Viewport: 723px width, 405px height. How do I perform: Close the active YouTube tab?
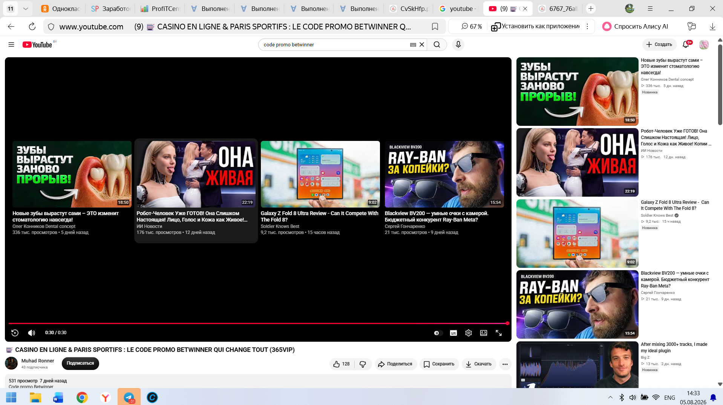(x=525, y=9)
